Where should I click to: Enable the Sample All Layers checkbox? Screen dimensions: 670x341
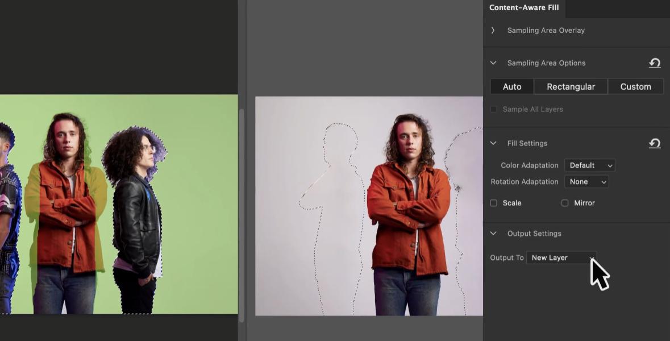pos(493,109)
